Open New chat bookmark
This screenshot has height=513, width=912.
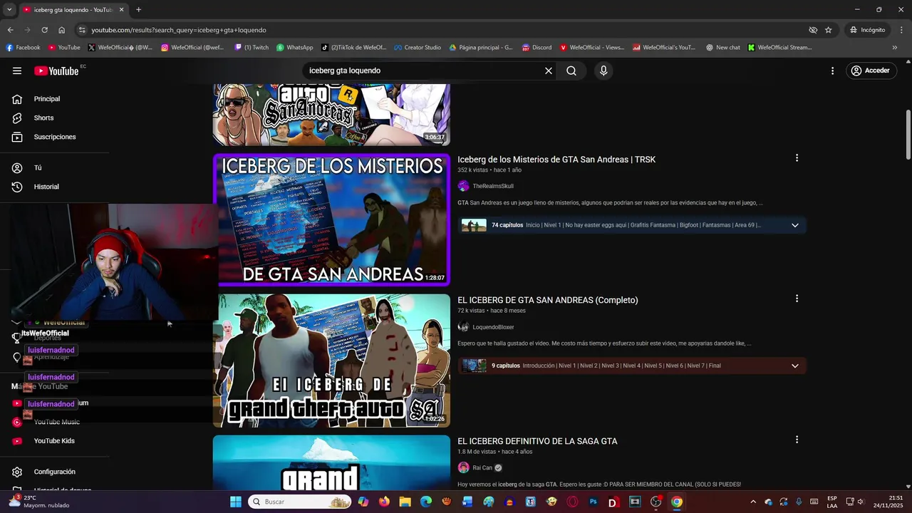(x=722, y=48)
